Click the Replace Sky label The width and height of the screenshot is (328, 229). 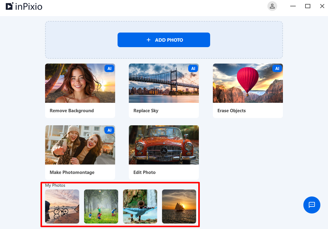pyautogui.click(x=146, y=110)
